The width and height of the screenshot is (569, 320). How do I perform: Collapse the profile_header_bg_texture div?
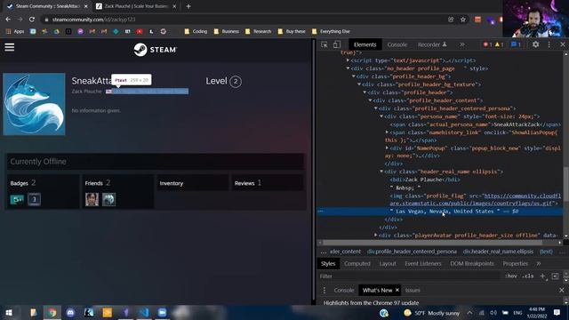point(359,84)
